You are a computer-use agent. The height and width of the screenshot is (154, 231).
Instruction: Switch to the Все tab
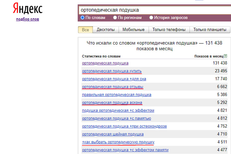click(85, 30)
